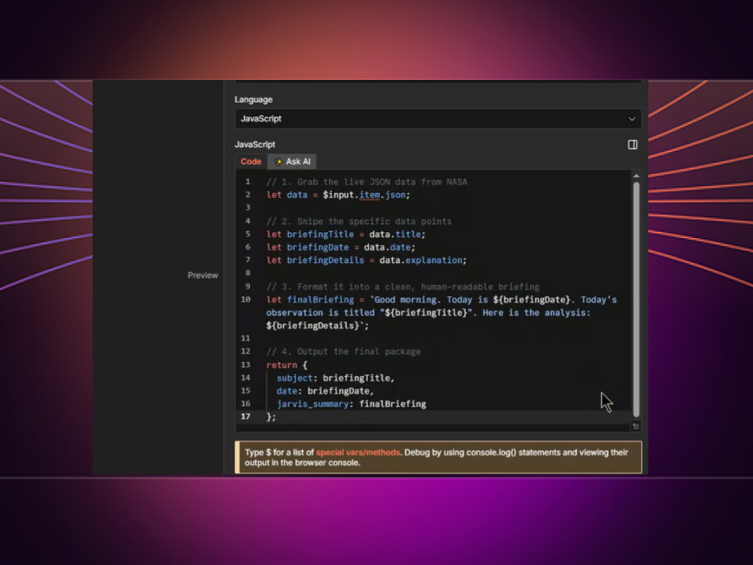Click the 'let briefingTitle = data.title;' line

tap(346, 234)
